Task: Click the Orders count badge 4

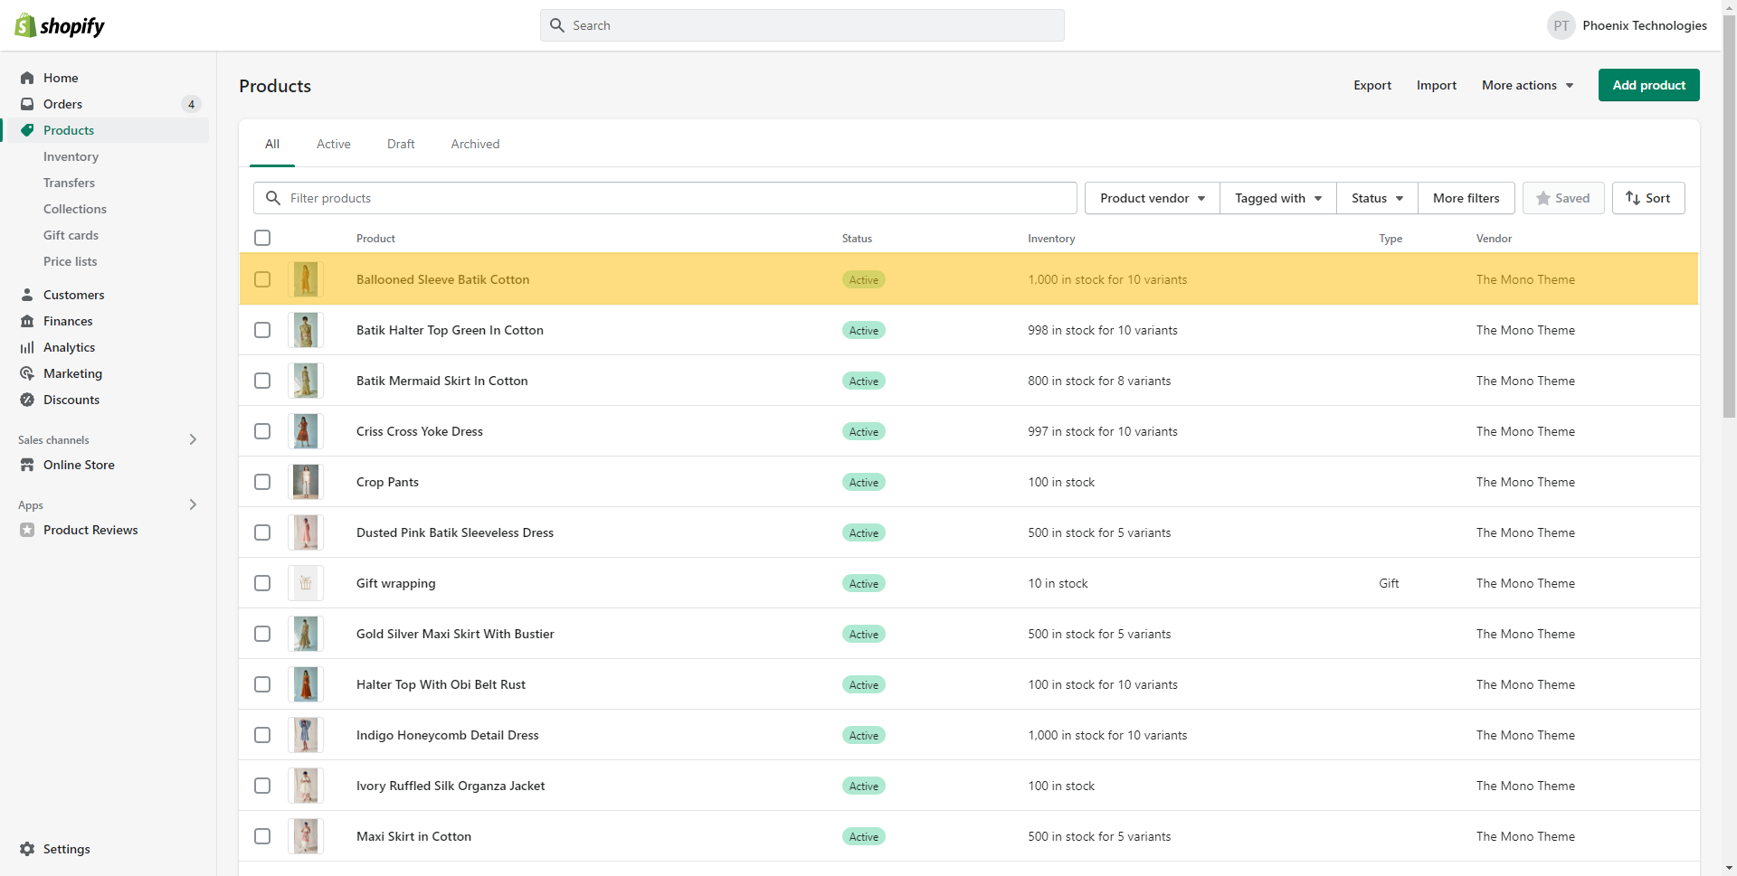Action: (191, 104)
